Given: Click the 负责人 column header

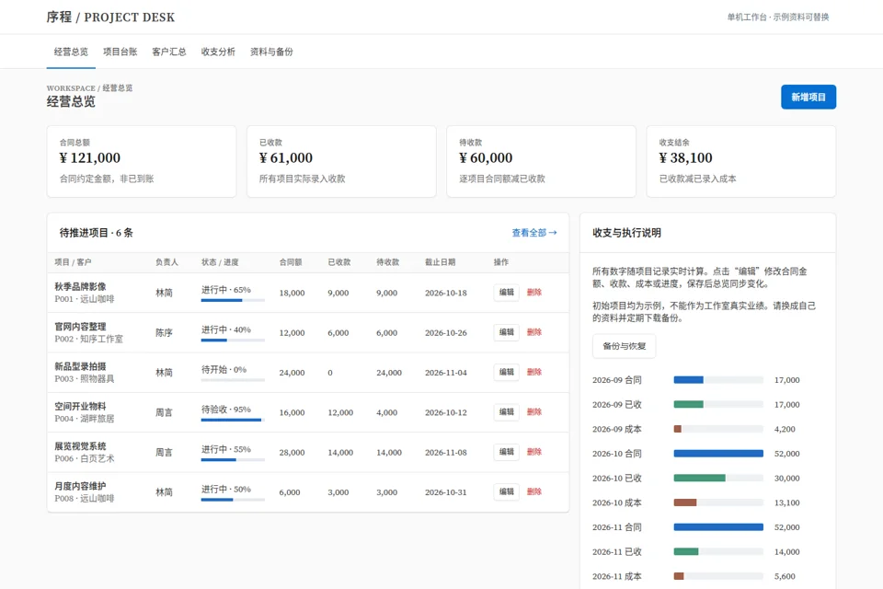Looking at the screenshot, I should pos(166,262).
